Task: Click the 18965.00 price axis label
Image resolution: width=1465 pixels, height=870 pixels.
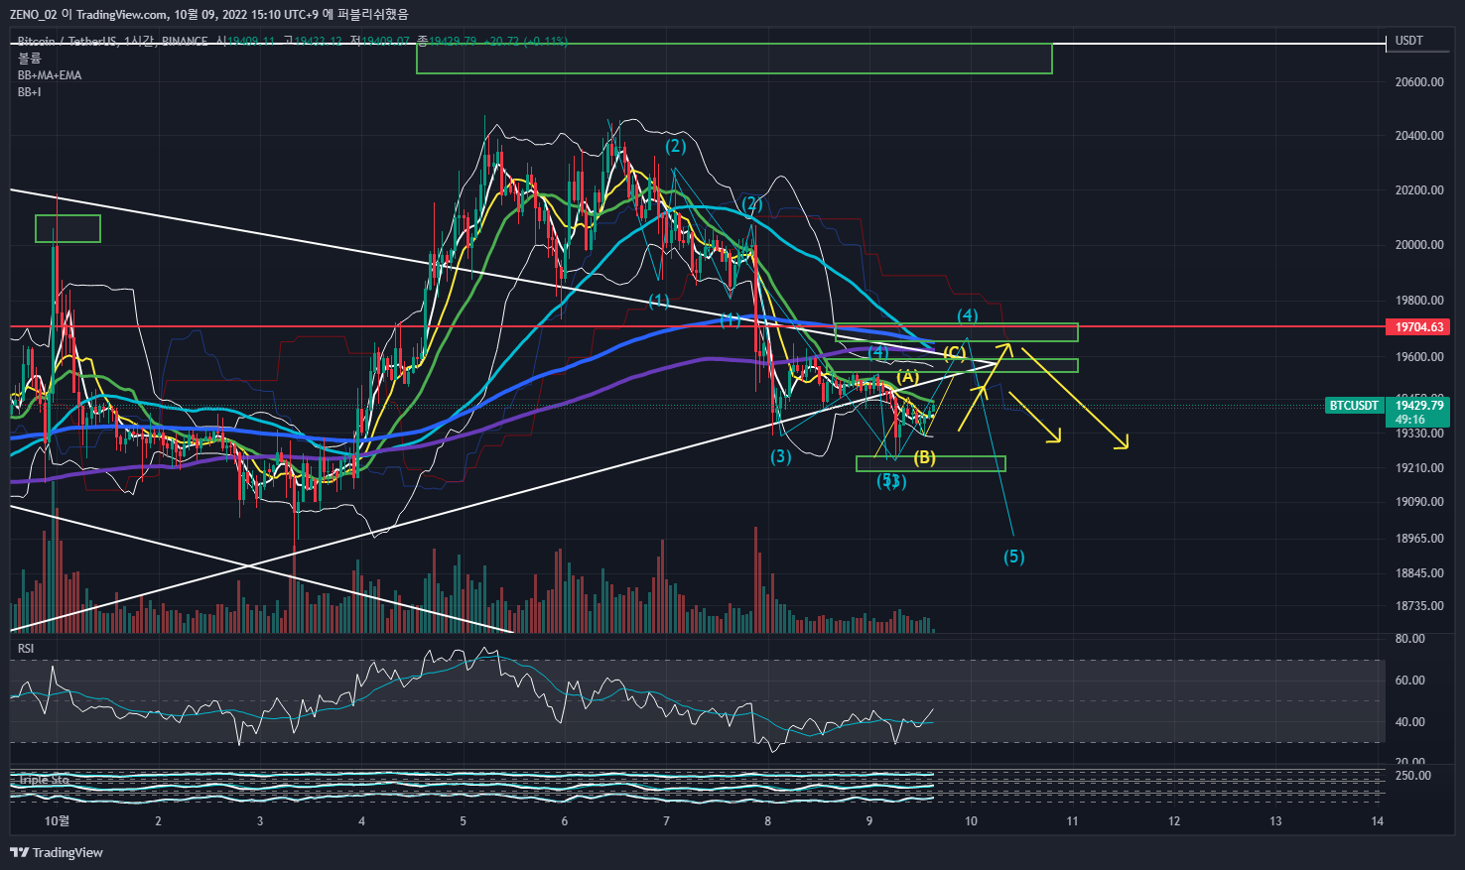Action: 1419,539
